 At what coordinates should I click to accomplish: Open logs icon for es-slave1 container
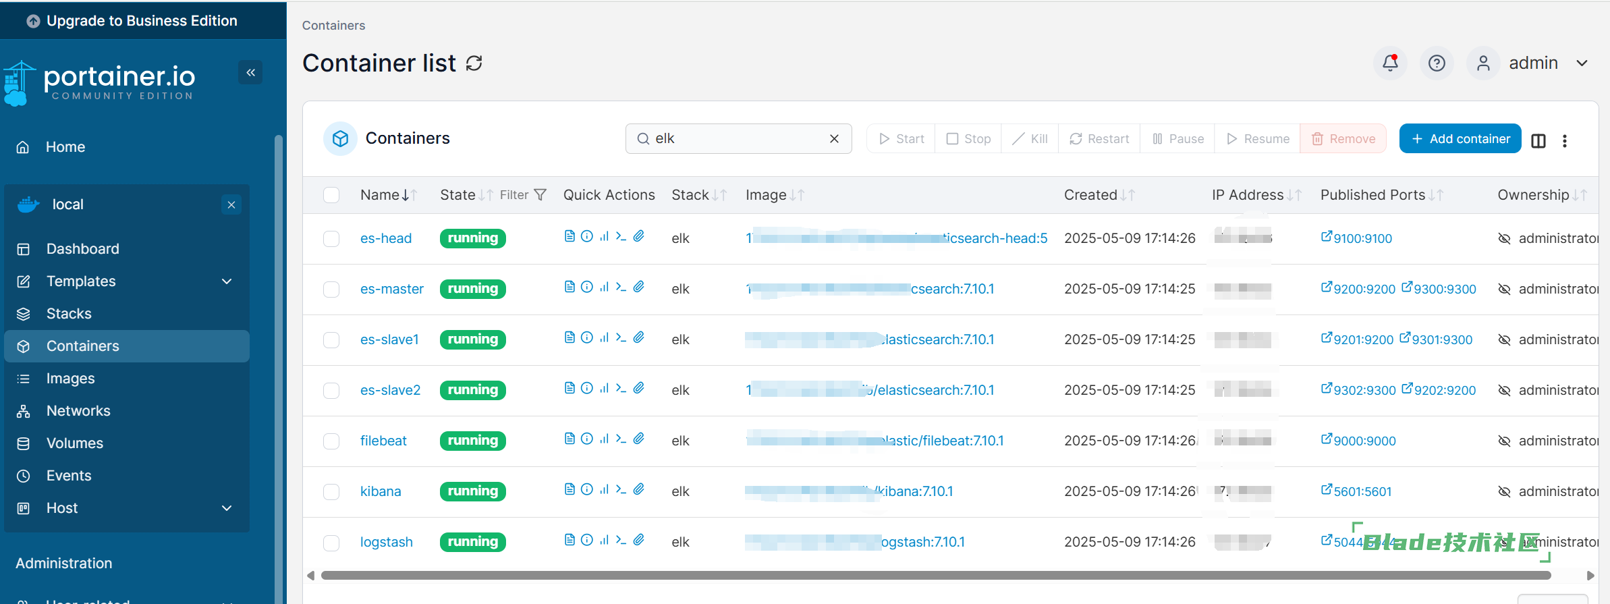point(570,337)
